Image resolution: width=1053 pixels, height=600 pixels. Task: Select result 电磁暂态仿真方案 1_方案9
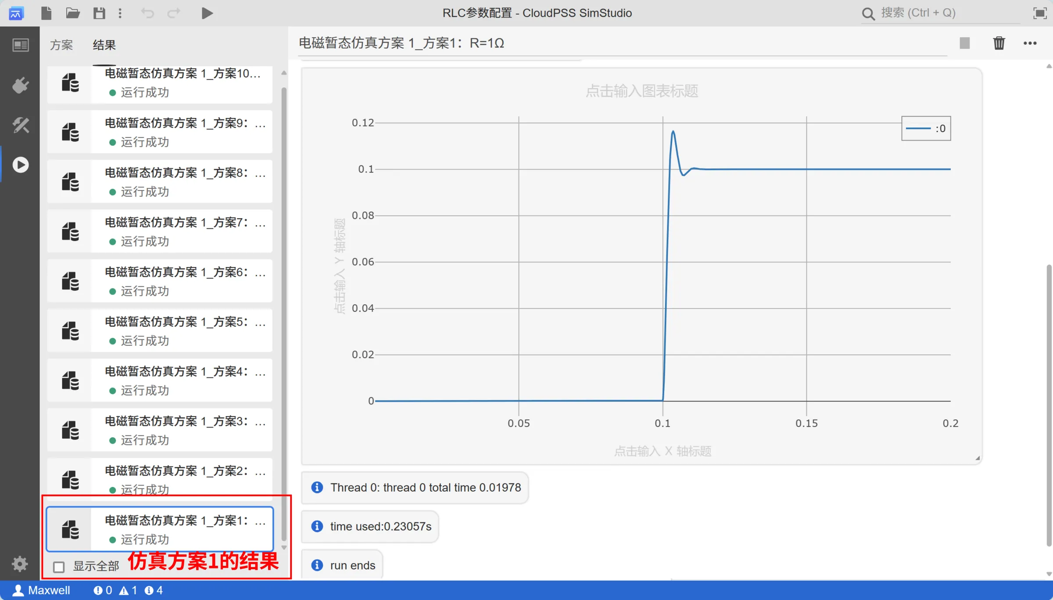[160, 132]
